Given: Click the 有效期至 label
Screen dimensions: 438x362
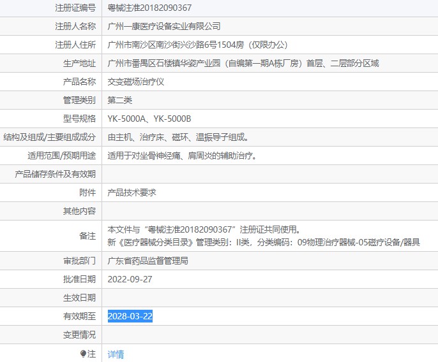Looking at the screenshot, I should tap(79, 316).
